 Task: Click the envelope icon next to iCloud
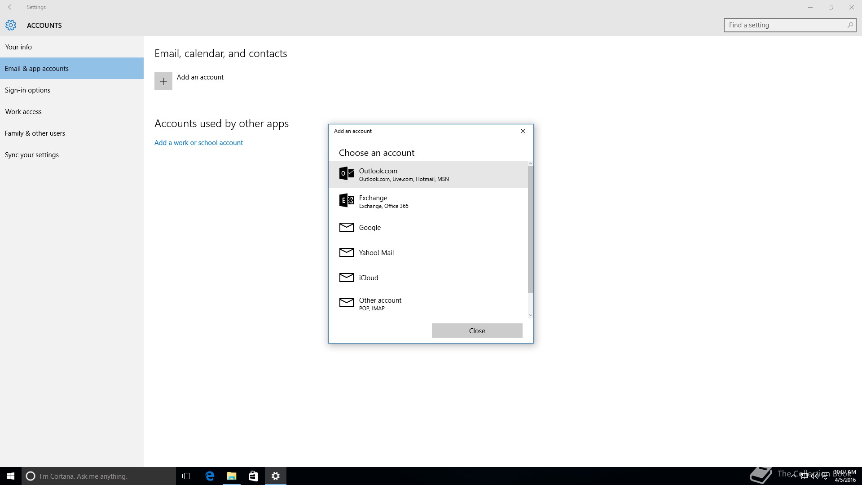(346, 278)
